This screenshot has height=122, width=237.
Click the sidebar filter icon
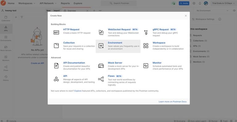coord(22,17)
